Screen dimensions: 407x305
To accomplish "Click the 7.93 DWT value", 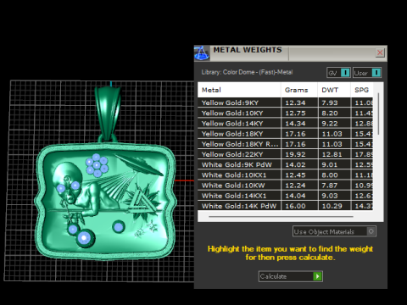I will [x=330, y=103].
